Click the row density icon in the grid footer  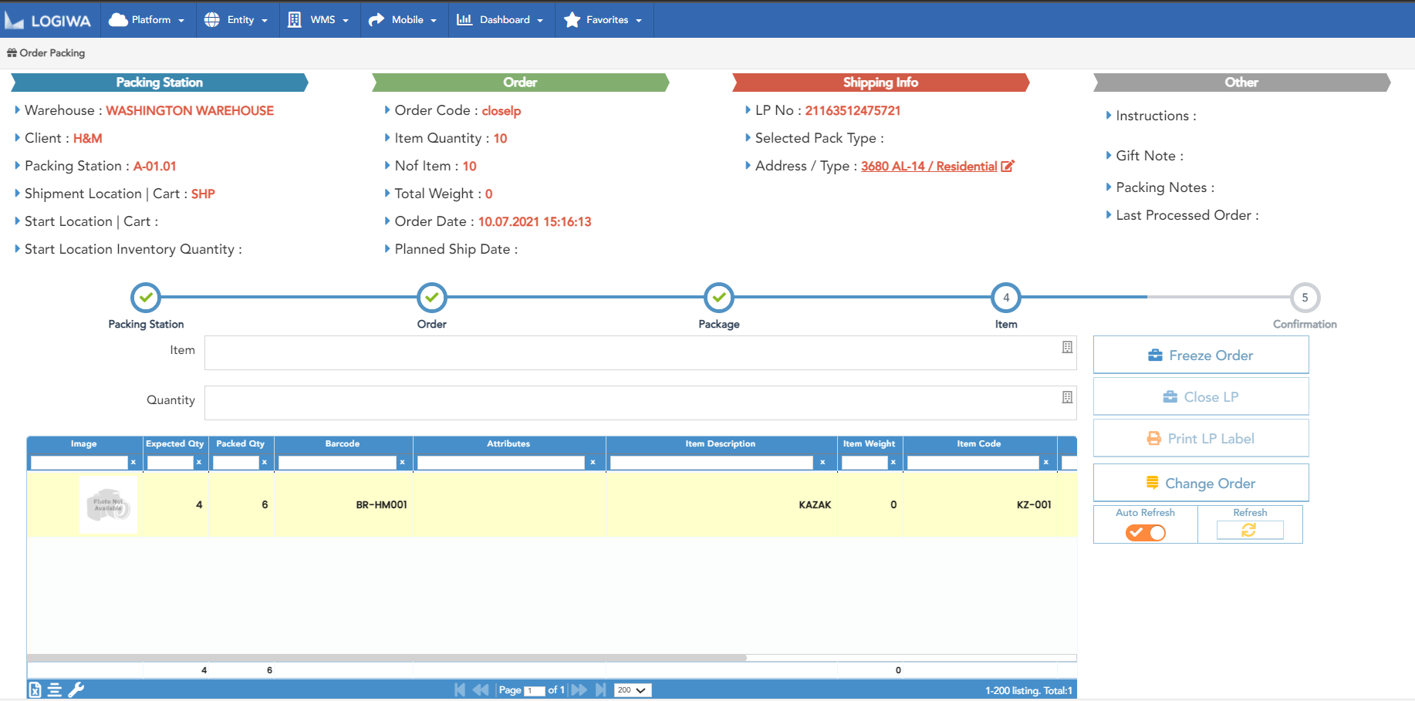click(x=55, y=689)
